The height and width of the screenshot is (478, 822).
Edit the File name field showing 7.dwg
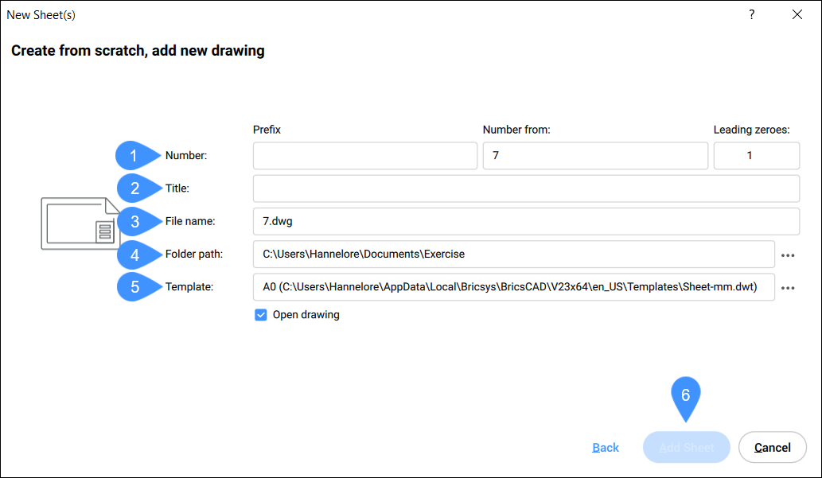coord(525,222)
